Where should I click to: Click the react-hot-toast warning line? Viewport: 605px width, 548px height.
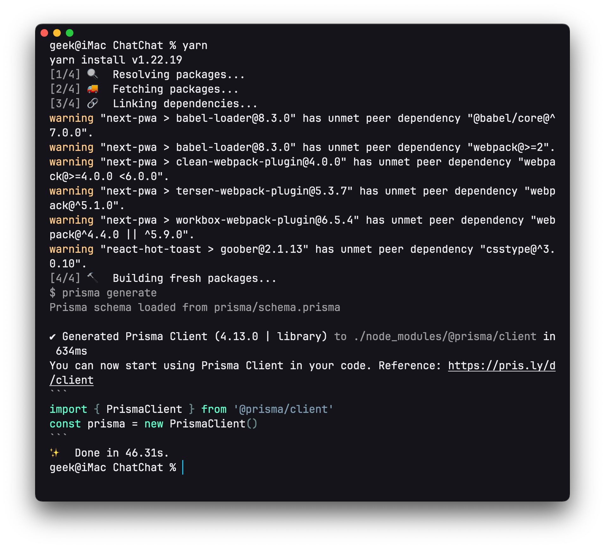pos(302,249)
